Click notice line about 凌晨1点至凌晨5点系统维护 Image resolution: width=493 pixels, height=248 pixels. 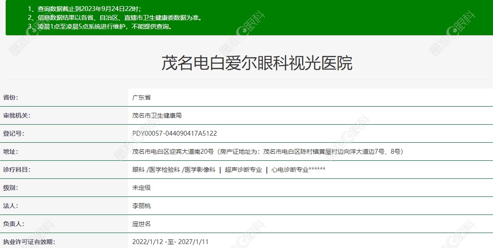point(100,26)
